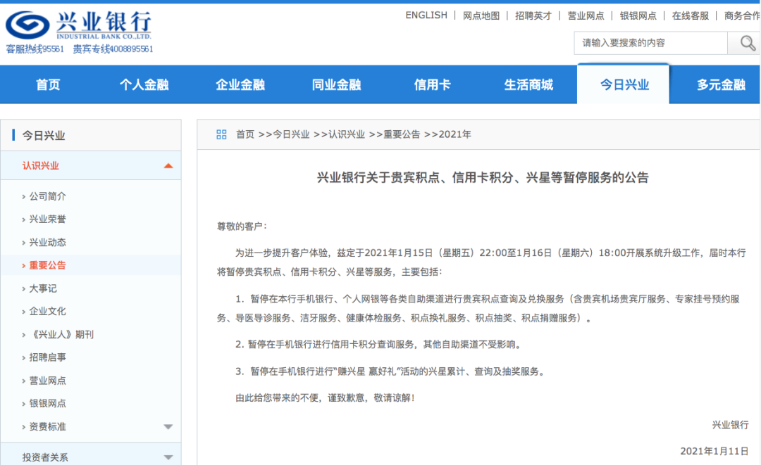The height and width of the screenshot is (465, 761).
Task: Expand the 投资者关系 section arrow
Action: pos(168,457)
